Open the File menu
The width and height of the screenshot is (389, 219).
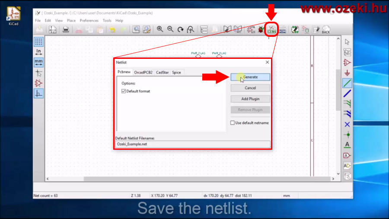pos(38,21)
